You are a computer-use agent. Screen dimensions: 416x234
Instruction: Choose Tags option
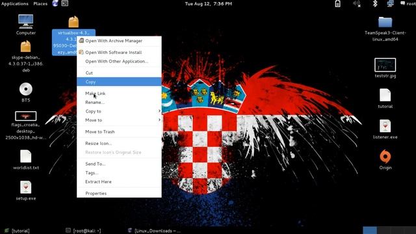(x=119, y=173)
